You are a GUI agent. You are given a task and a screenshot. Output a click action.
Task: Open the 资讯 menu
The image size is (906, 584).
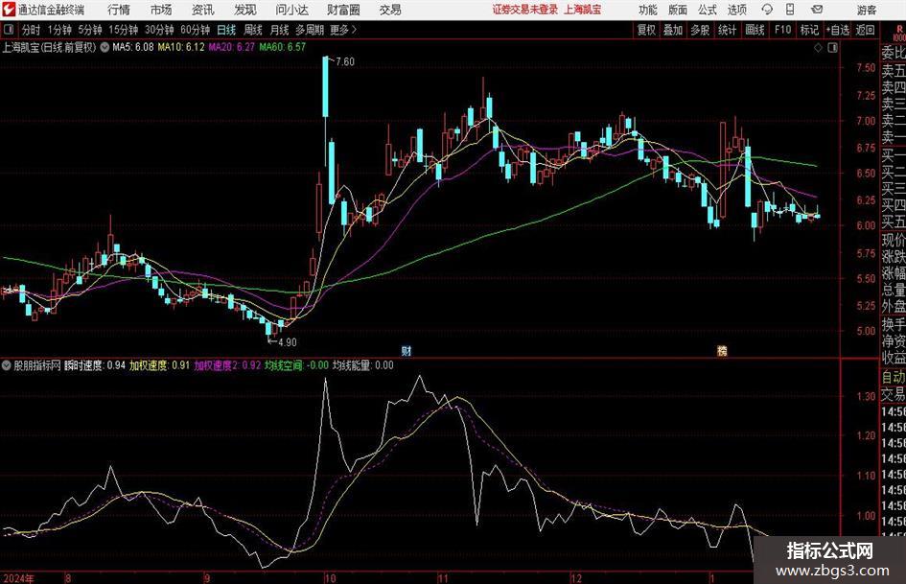[x=203, y=10]
